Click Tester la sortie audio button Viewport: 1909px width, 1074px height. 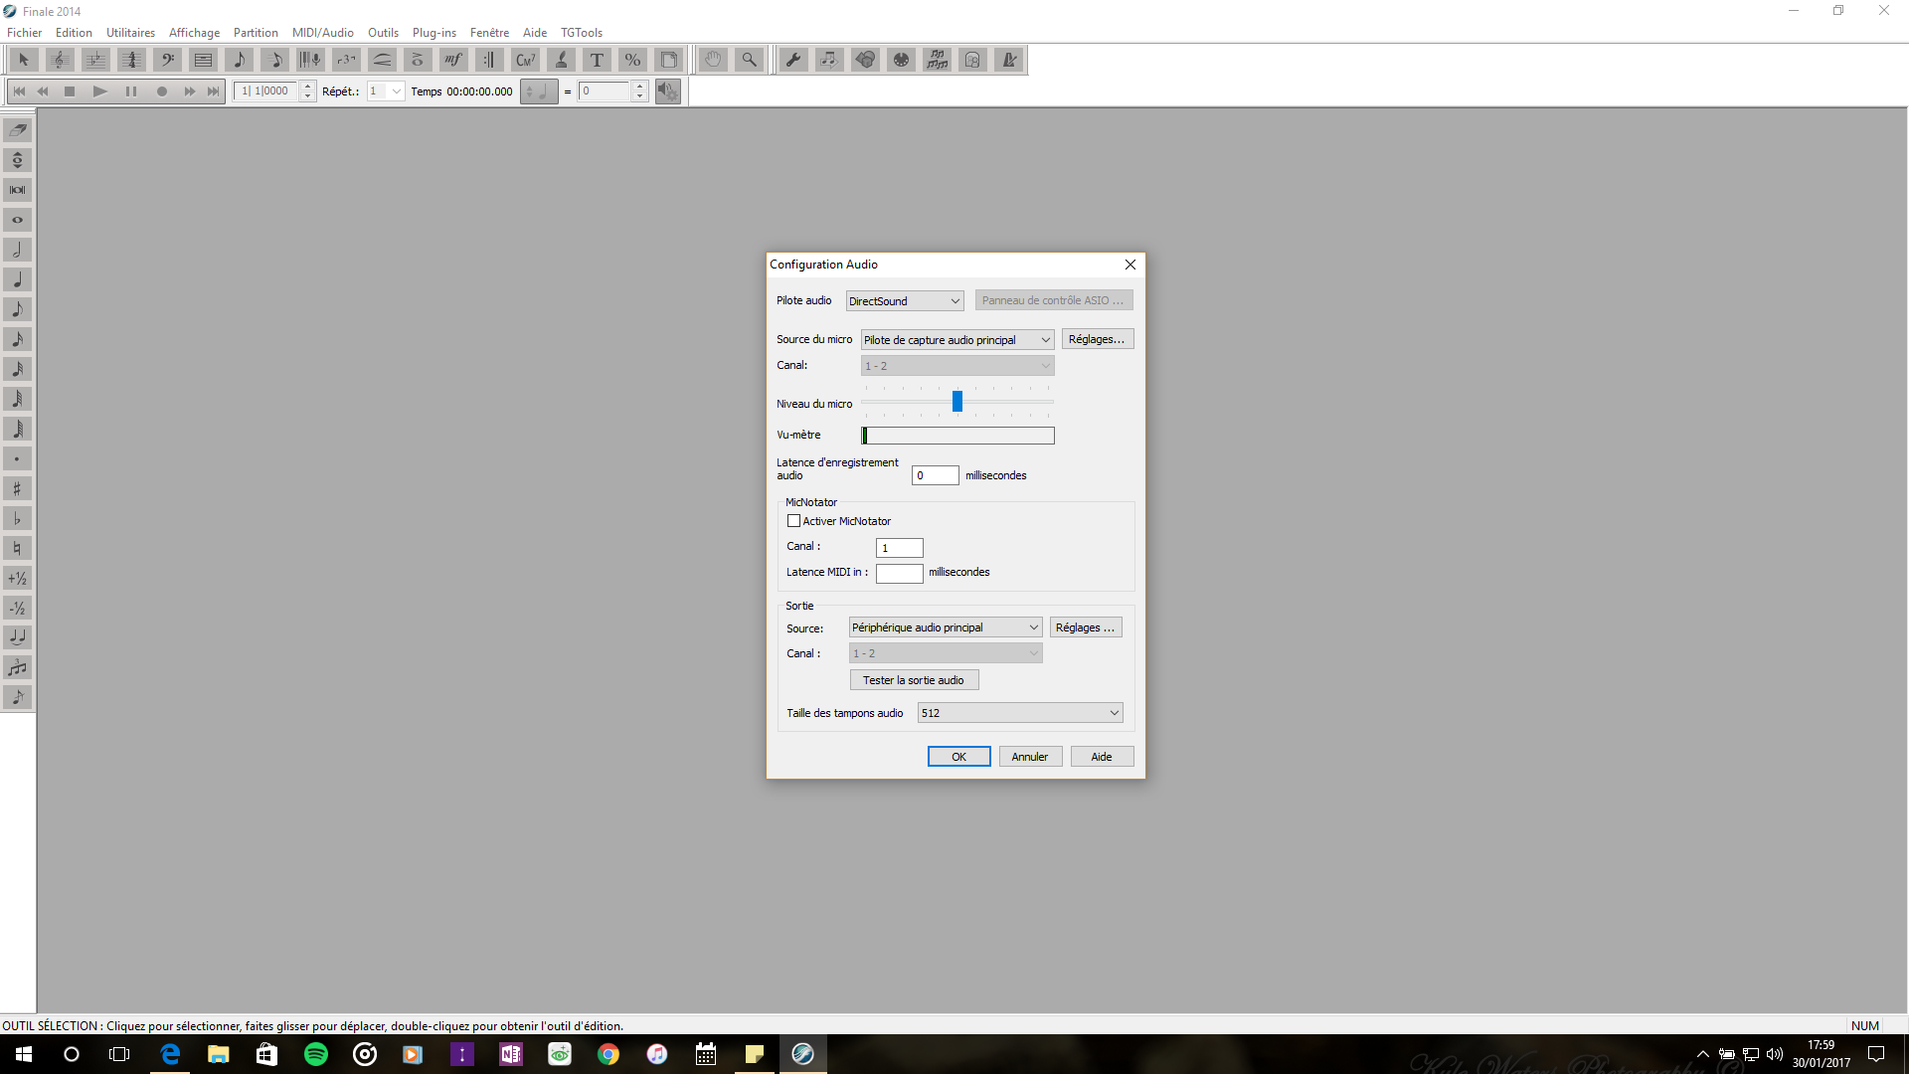pyautogui.click(x=914, y=680)
